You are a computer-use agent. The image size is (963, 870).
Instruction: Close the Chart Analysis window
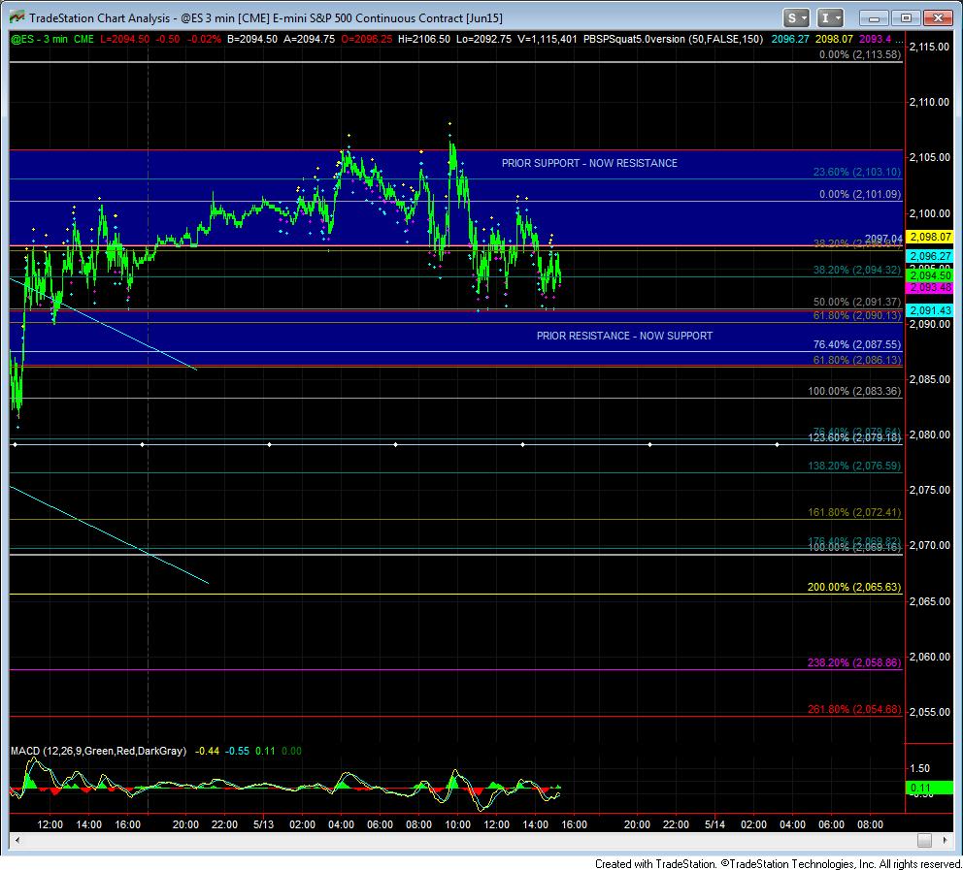[938, 18]
